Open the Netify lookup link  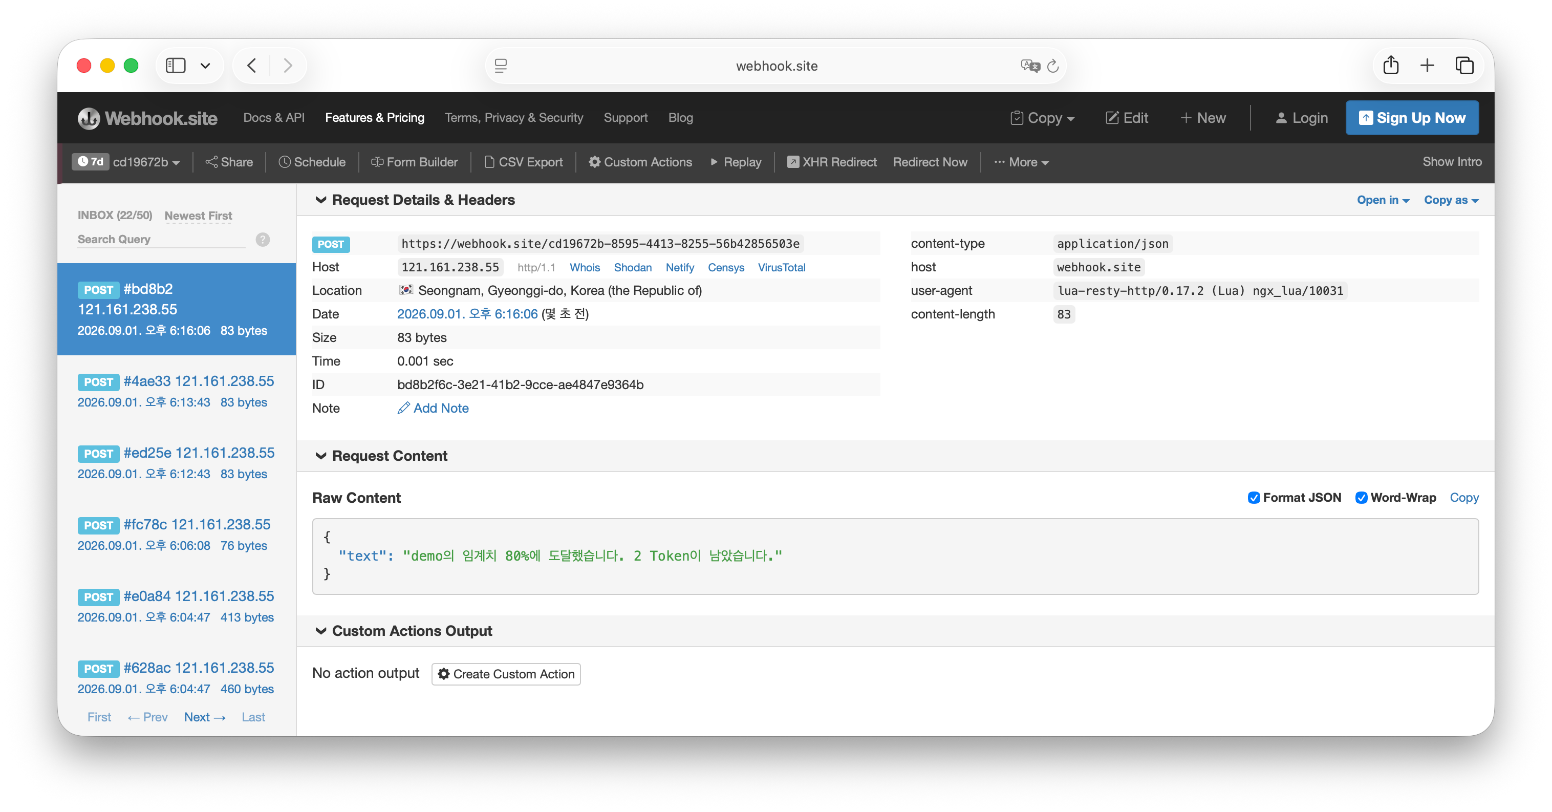[680, 268]
